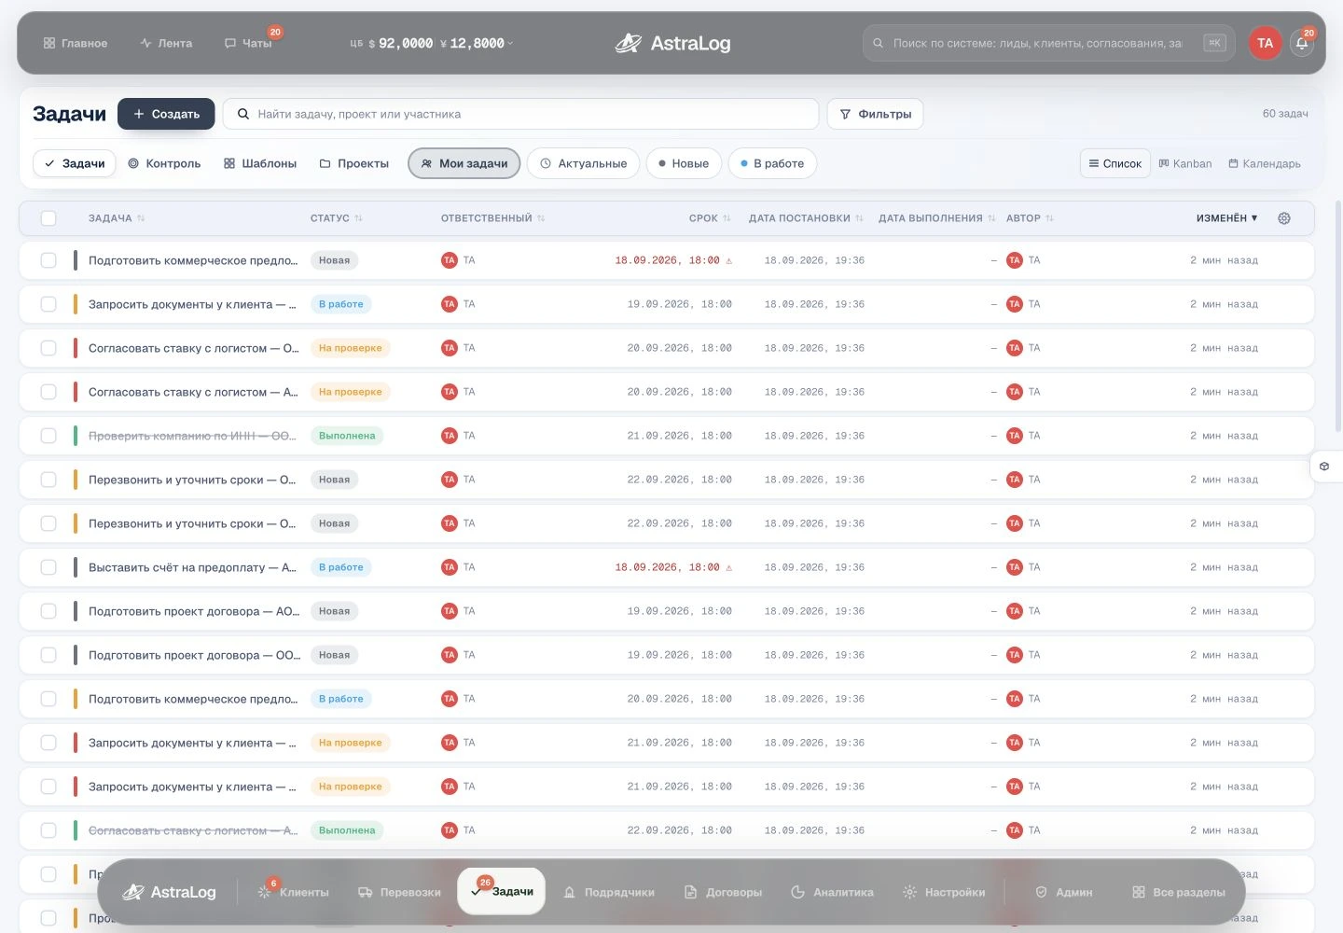The width and height of the screenshot is (1343, 933).
Task: Open notifications bell icon
Action: click(1302, 43)
